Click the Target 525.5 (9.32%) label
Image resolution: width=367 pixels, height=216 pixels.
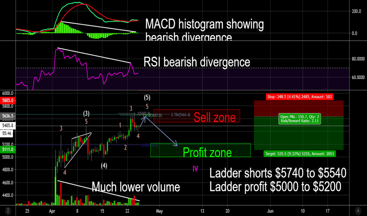tap(300, 154)
